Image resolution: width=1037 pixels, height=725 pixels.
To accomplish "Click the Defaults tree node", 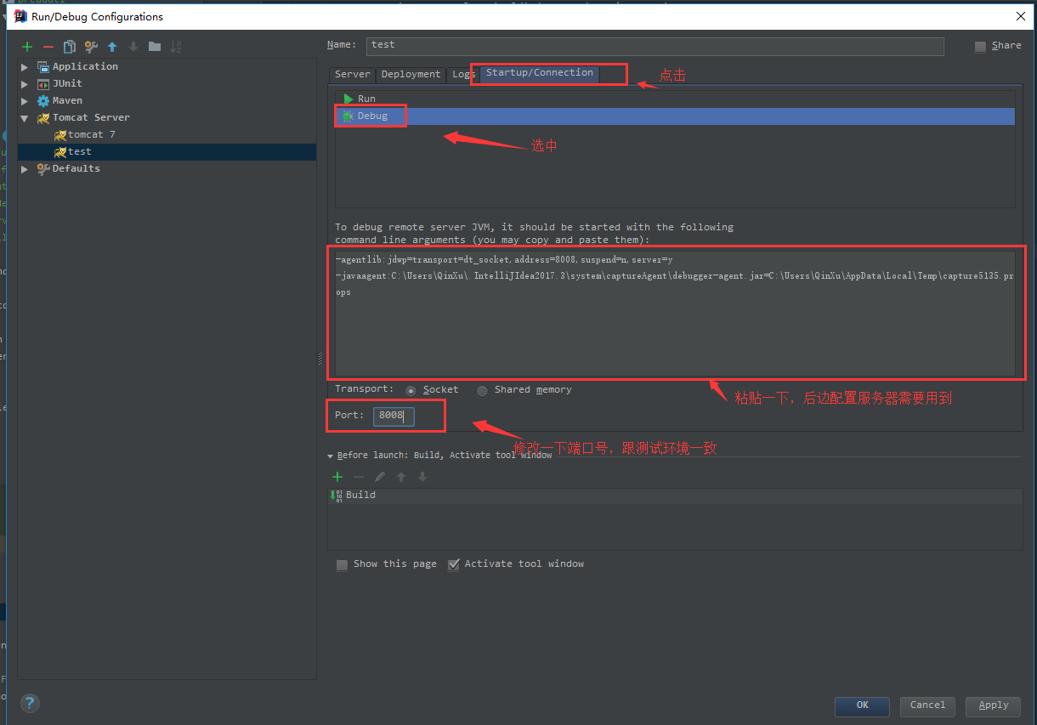I will coord(76,168).
